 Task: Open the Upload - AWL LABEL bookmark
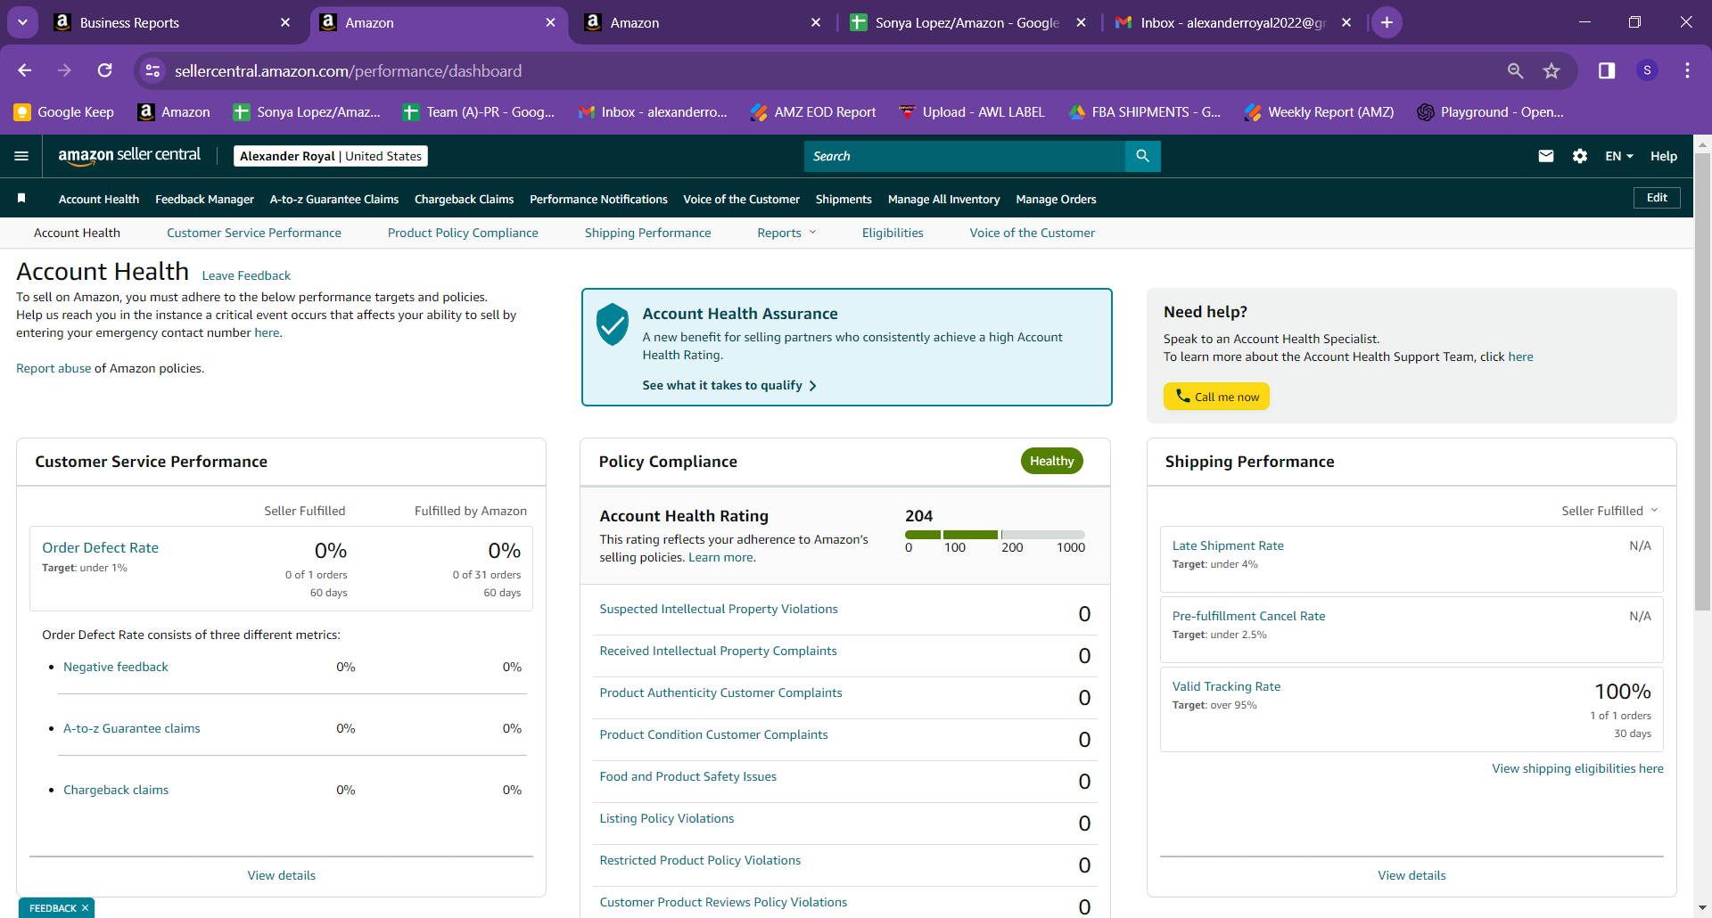pyautogui.click(x=971, y=112)
